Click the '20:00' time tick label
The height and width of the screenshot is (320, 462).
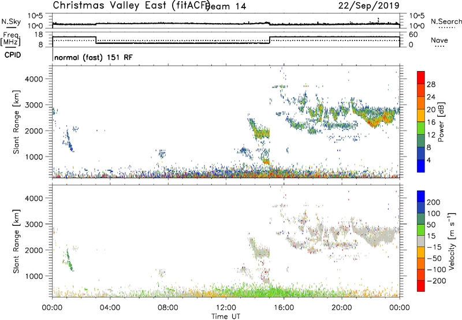click(342, 308)
